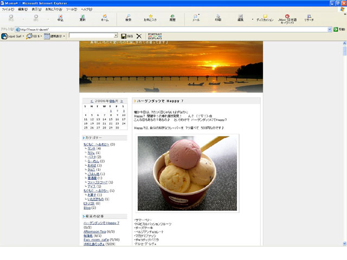
Task: Open the Edit (編集) menu
Action: pos(23,9)
